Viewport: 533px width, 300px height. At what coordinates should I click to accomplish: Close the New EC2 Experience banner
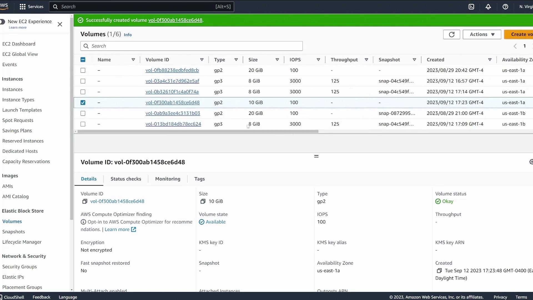click(60, 24)
